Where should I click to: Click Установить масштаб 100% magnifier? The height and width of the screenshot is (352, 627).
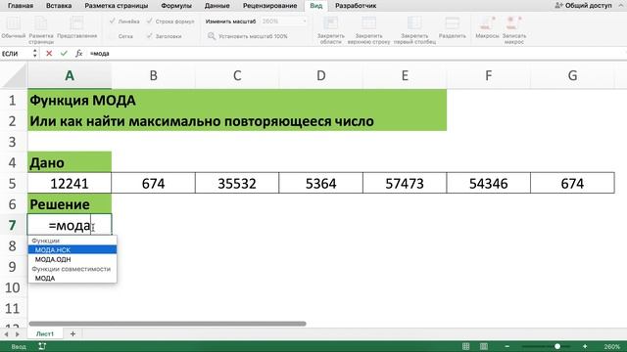212,36
